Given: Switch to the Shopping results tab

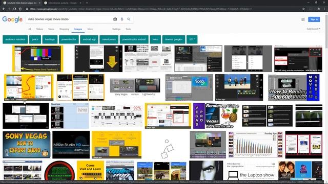Looking at the screenshot, I should pyautogui.click(x=64, y=29).
